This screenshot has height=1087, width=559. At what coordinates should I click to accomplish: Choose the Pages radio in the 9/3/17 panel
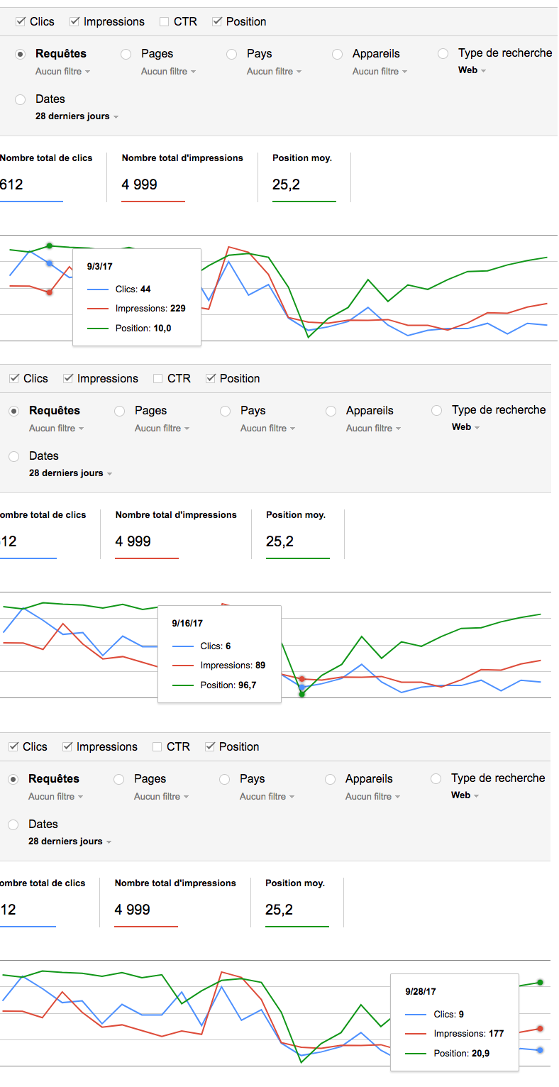(x=126, y=54)
